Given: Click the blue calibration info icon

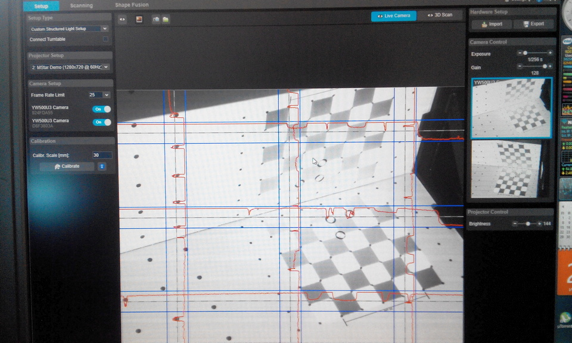Looking at the screenshot, I should pos(102,167).
